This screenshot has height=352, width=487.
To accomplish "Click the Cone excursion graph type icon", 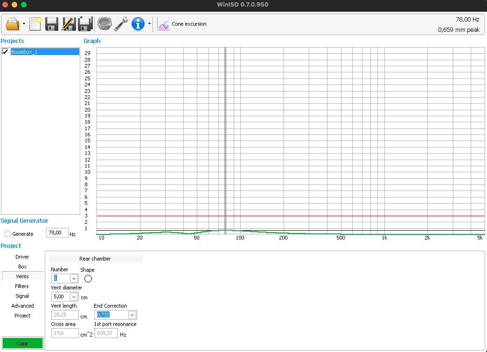I will (163, 24).
